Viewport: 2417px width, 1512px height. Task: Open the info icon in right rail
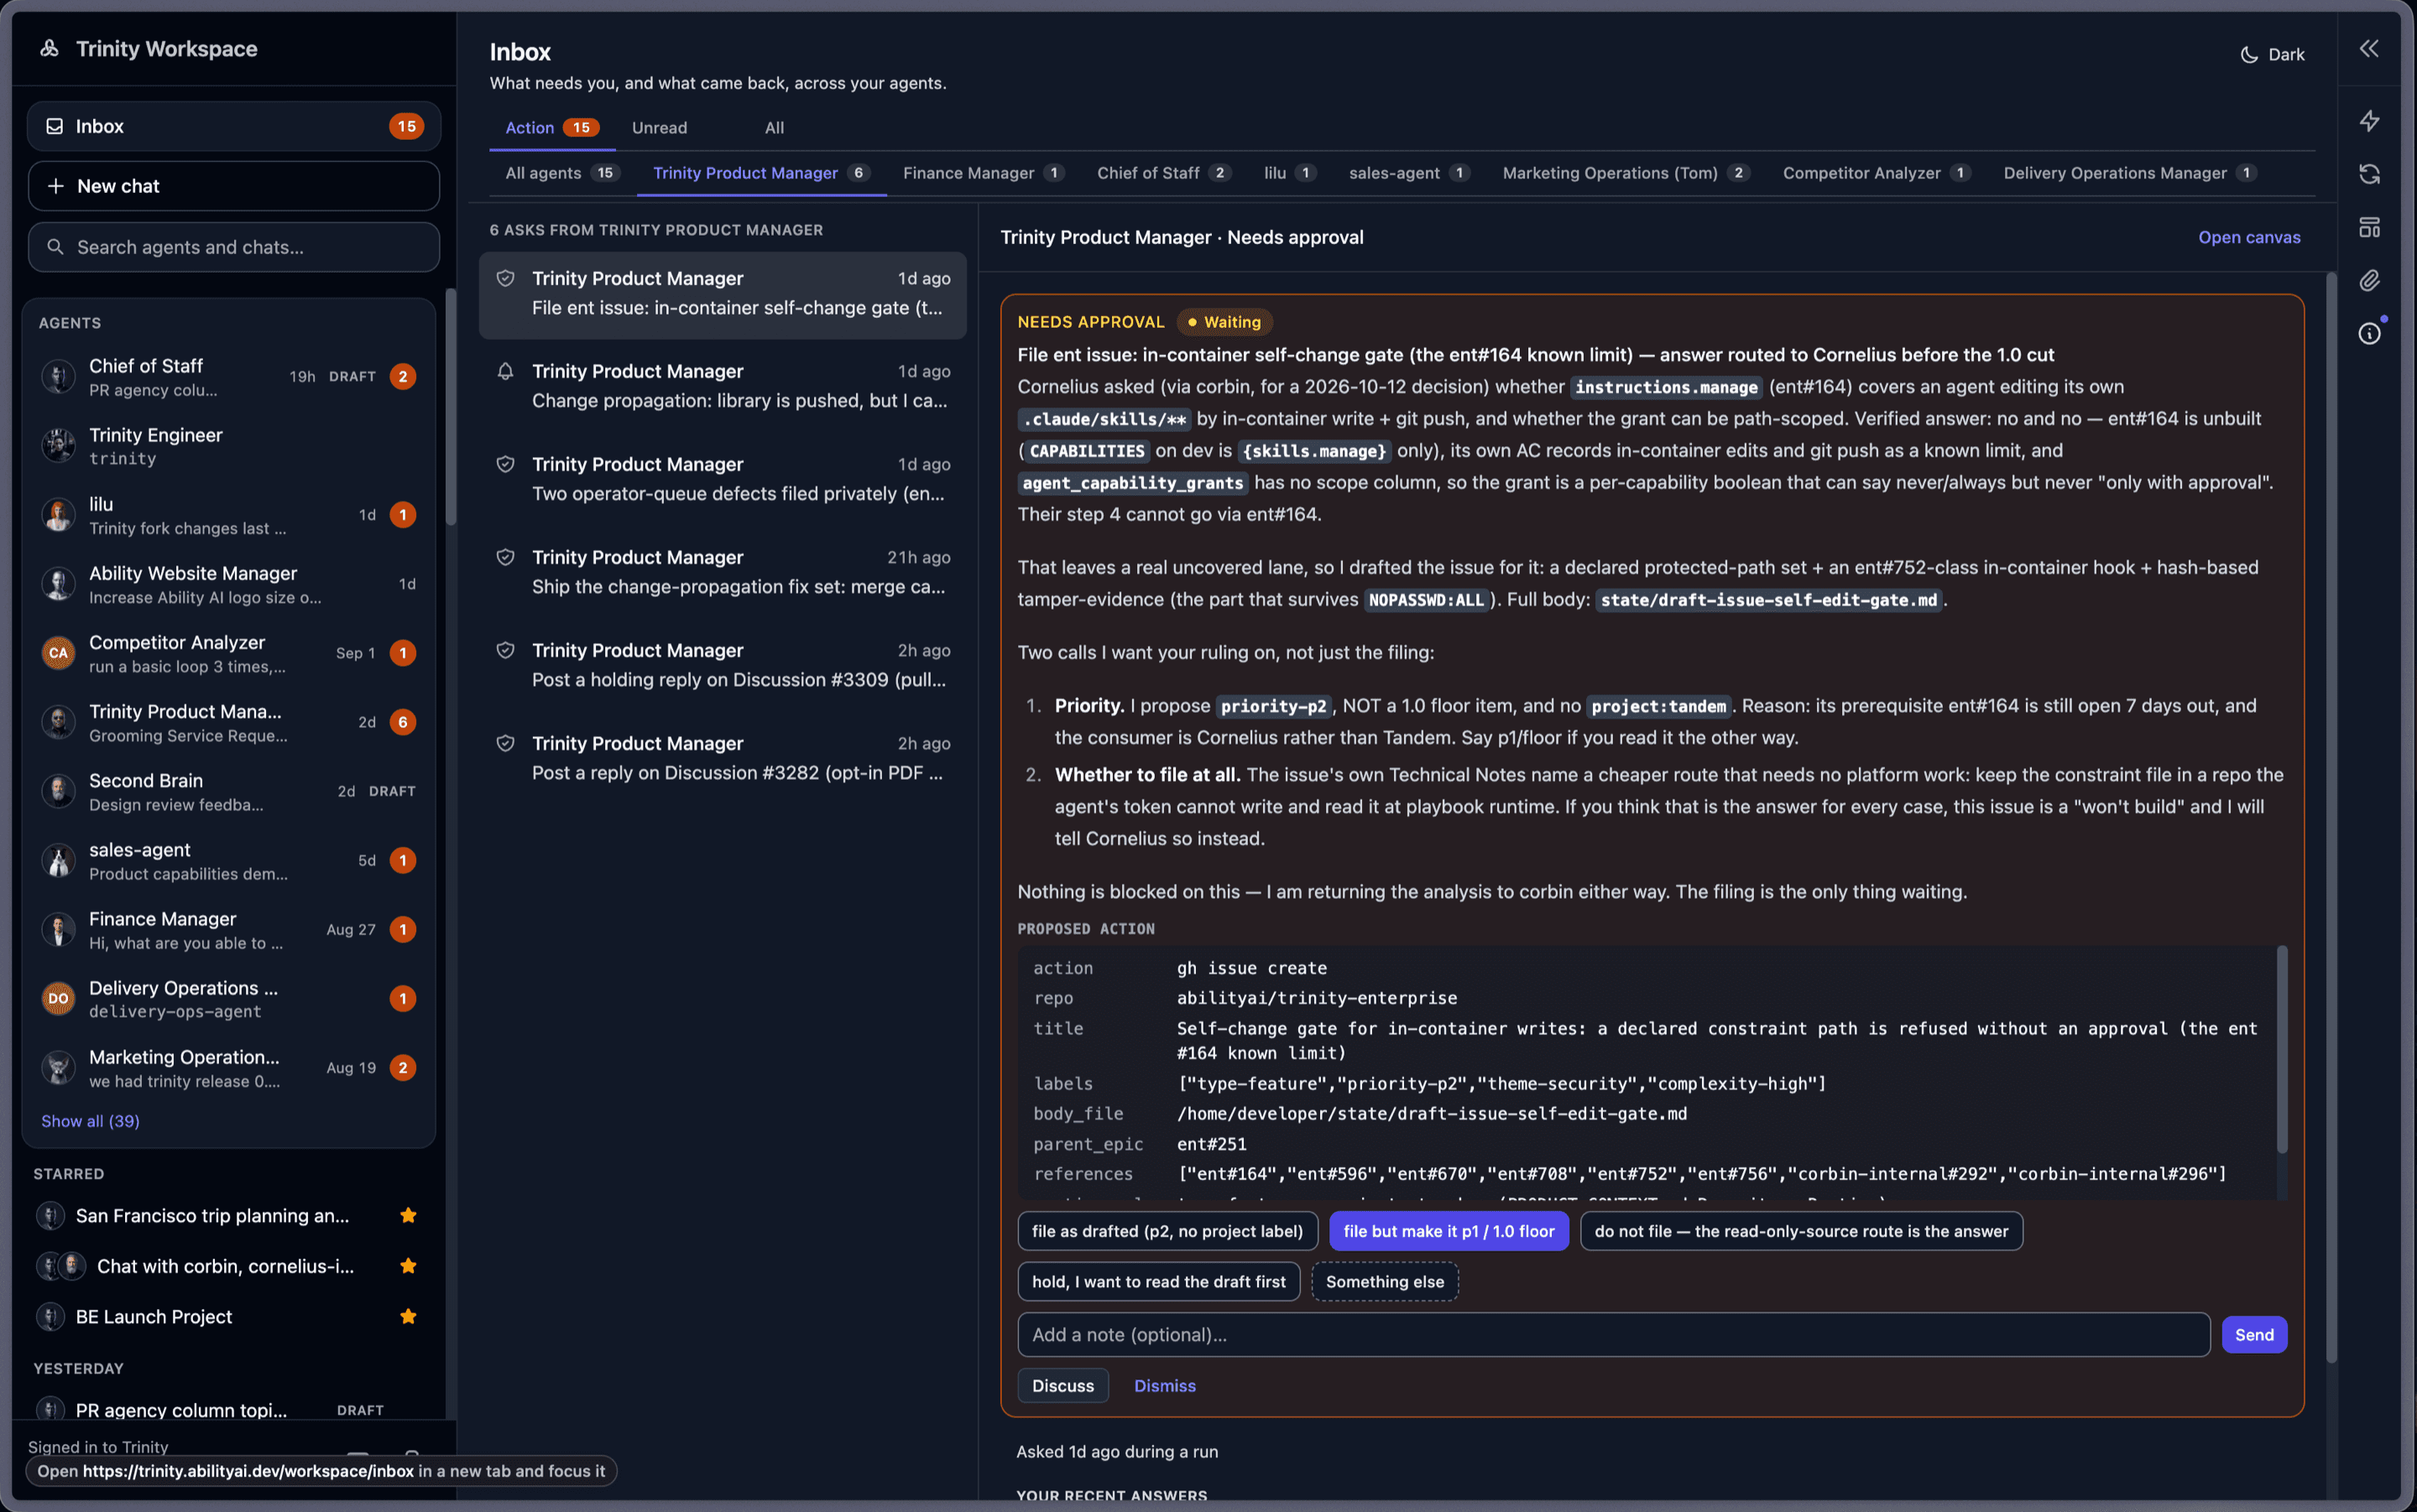coord(2368,333)
